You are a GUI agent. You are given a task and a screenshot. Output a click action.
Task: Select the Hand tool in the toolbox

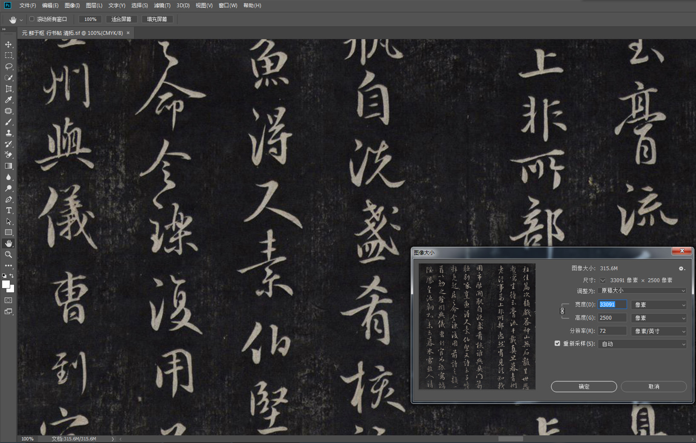tap(9, 243)
